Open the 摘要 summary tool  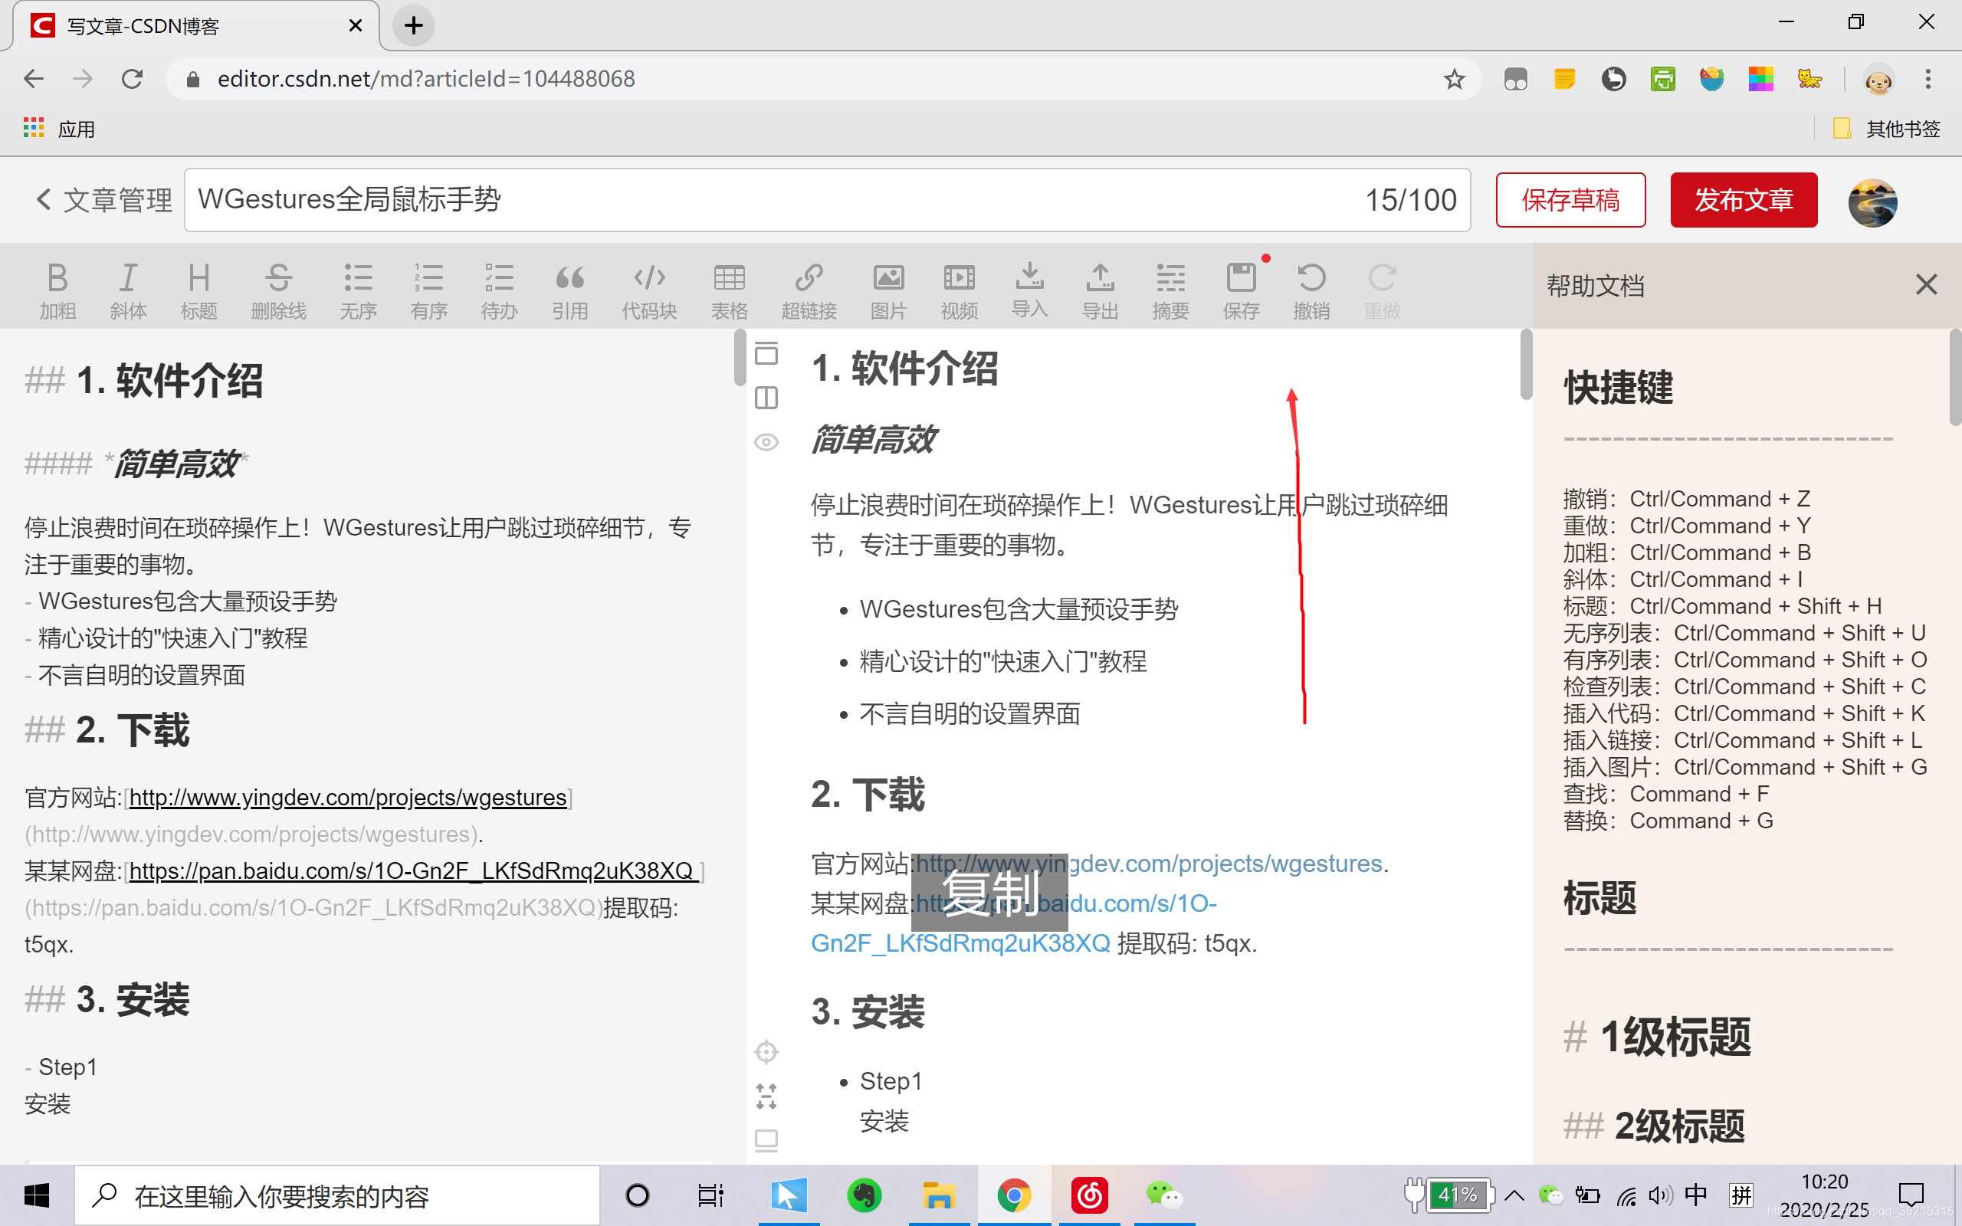(x=1171, y=290)
